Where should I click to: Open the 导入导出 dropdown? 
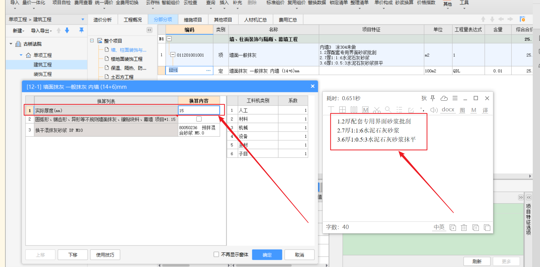click(x=41, y=31)
